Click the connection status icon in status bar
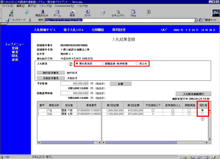Viewport: 220px width, 159px height. tap(8, 157)
